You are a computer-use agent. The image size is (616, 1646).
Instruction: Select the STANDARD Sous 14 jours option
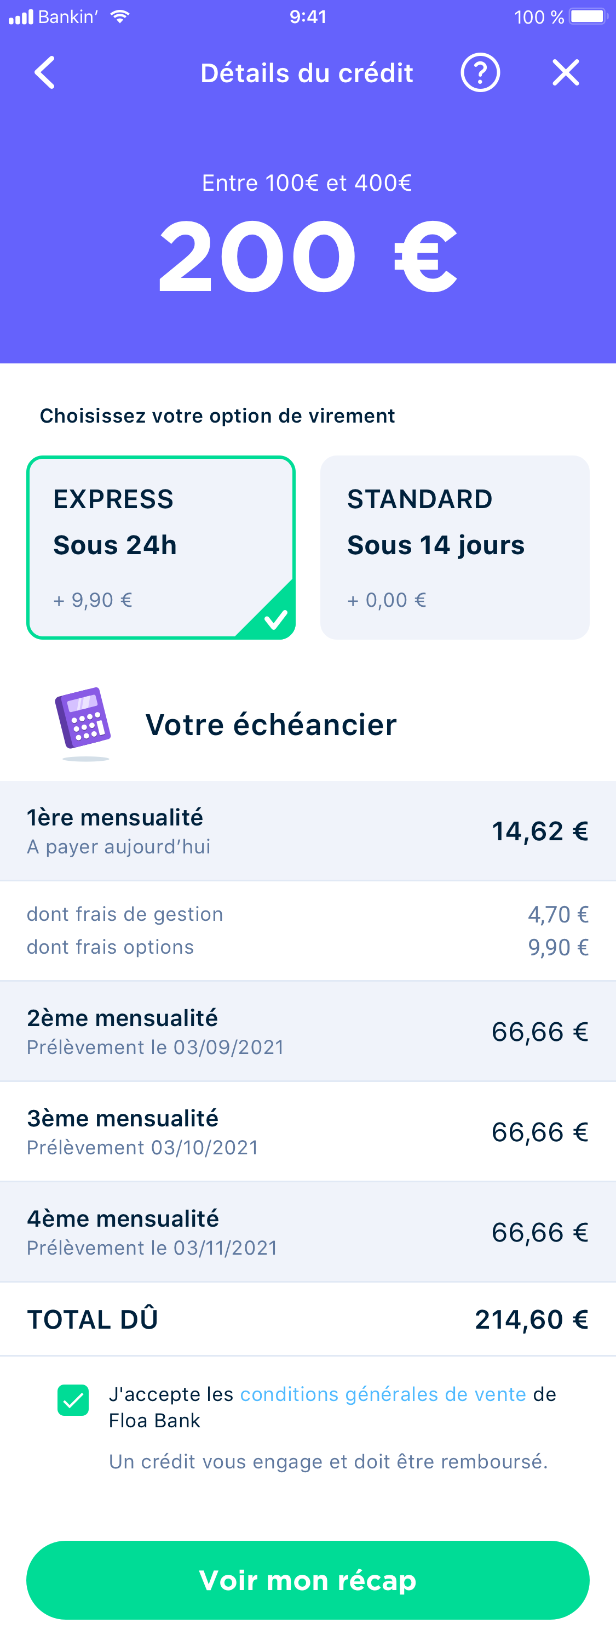pos(454,548)
